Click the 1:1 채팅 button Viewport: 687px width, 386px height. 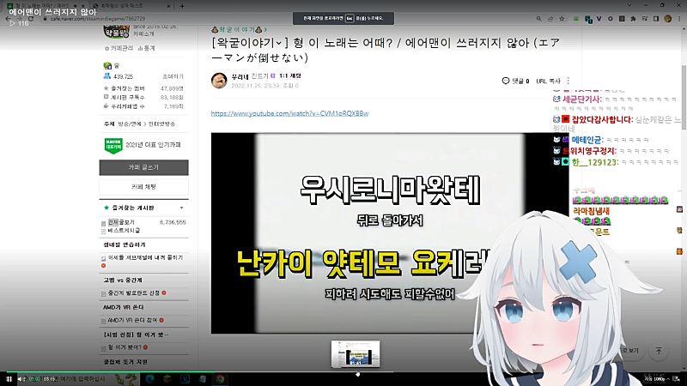290,75
